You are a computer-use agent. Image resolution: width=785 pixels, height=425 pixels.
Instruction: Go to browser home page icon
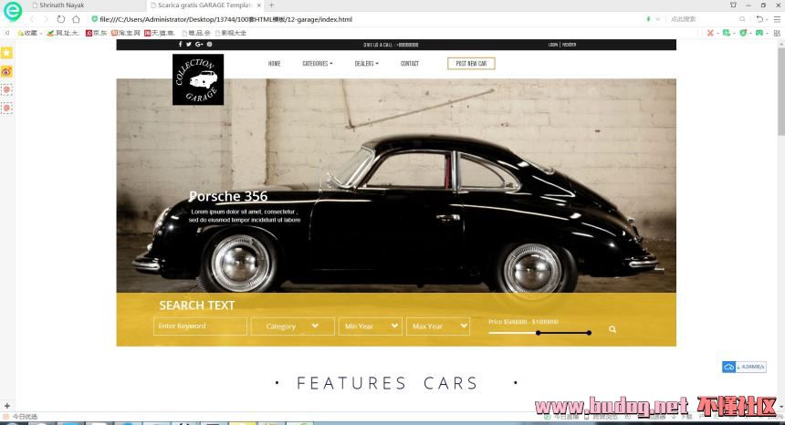pyautogui.click(x=76, y=19)
